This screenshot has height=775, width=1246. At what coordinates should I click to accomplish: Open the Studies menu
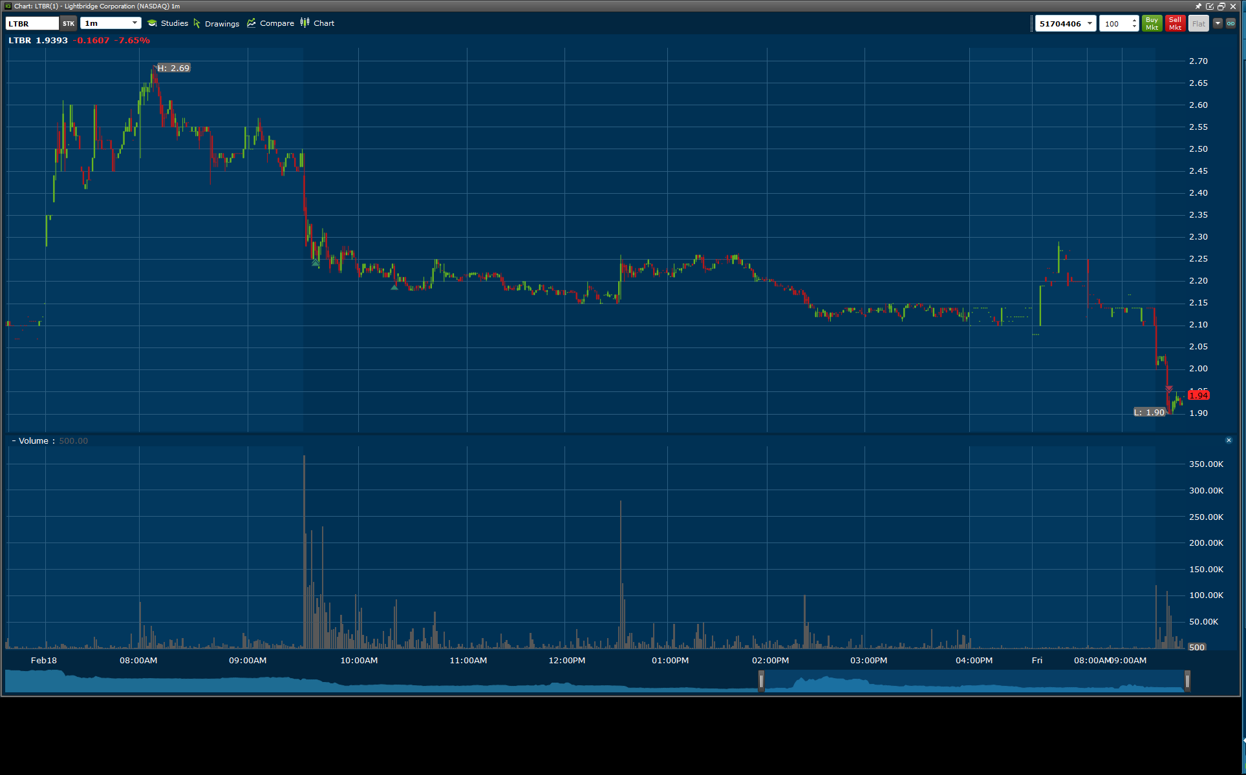[168, 23]
